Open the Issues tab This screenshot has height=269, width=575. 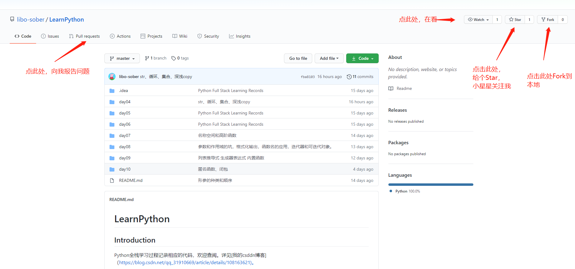[50, 36]
